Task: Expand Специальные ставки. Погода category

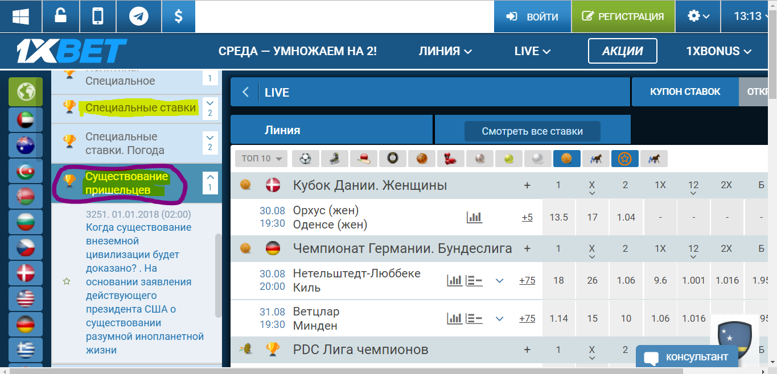Action: [x=210, y=143]
